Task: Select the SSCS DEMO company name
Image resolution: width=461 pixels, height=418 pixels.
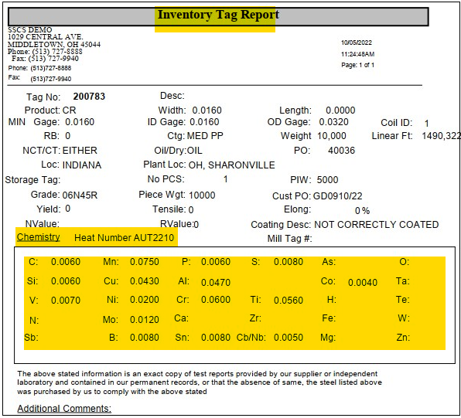Action: 29,29
